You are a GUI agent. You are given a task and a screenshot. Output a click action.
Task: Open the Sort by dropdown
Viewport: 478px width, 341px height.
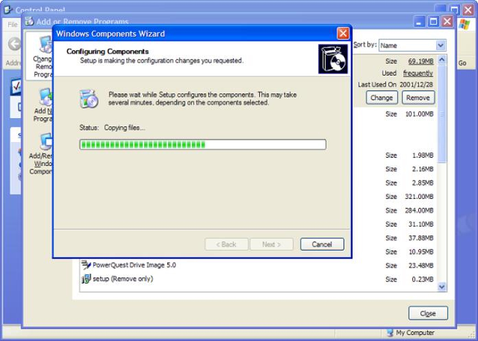(x=440, y=45)
